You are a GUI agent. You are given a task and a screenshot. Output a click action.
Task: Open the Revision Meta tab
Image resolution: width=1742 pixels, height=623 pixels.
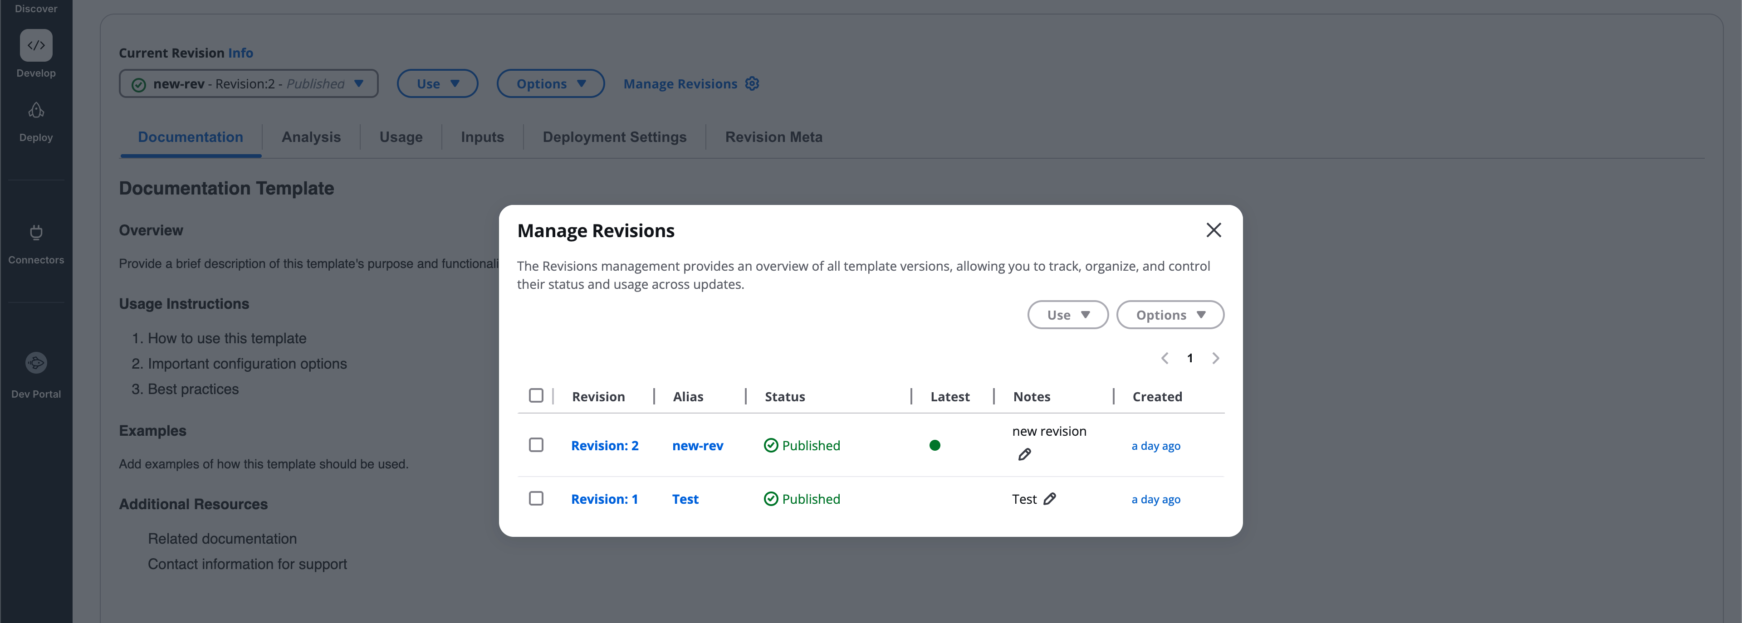coord(773,136)
